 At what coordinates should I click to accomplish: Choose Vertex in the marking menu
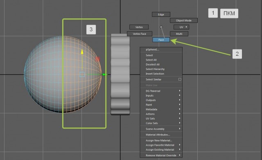pos(139,27)
